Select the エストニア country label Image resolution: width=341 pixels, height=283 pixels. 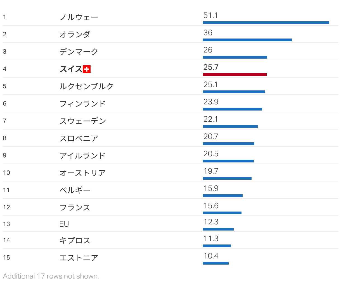click(79, 258)
